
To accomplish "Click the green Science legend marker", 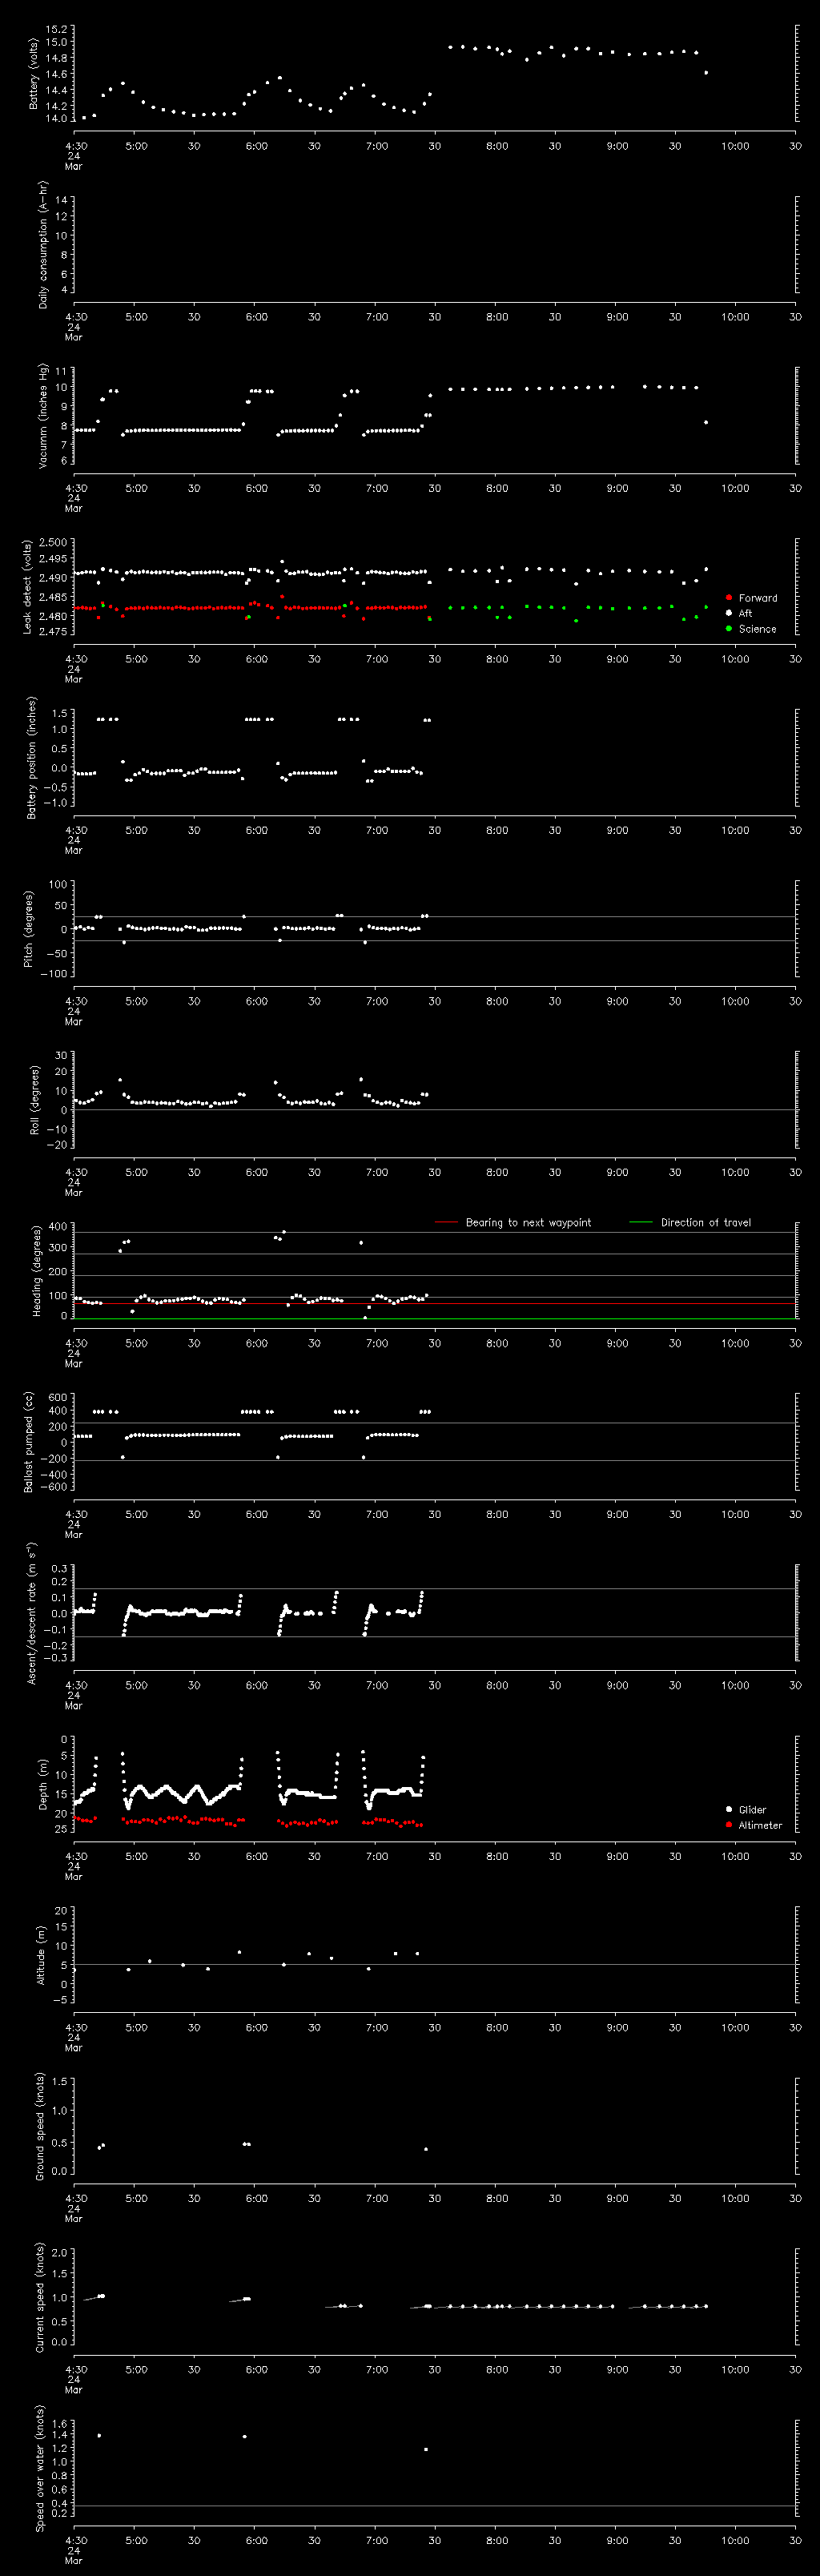I will coord(729,628).
